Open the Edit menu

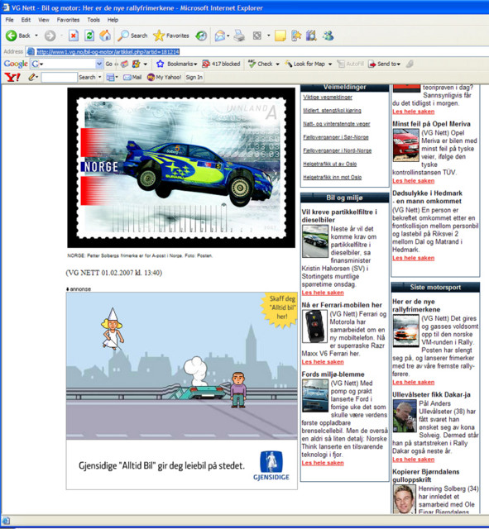[x=26, y=20]
